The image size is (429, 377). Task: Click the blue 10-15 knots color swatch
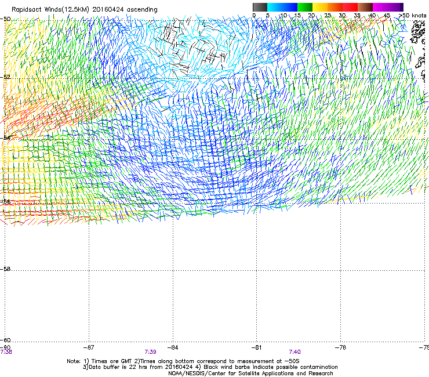290,7
